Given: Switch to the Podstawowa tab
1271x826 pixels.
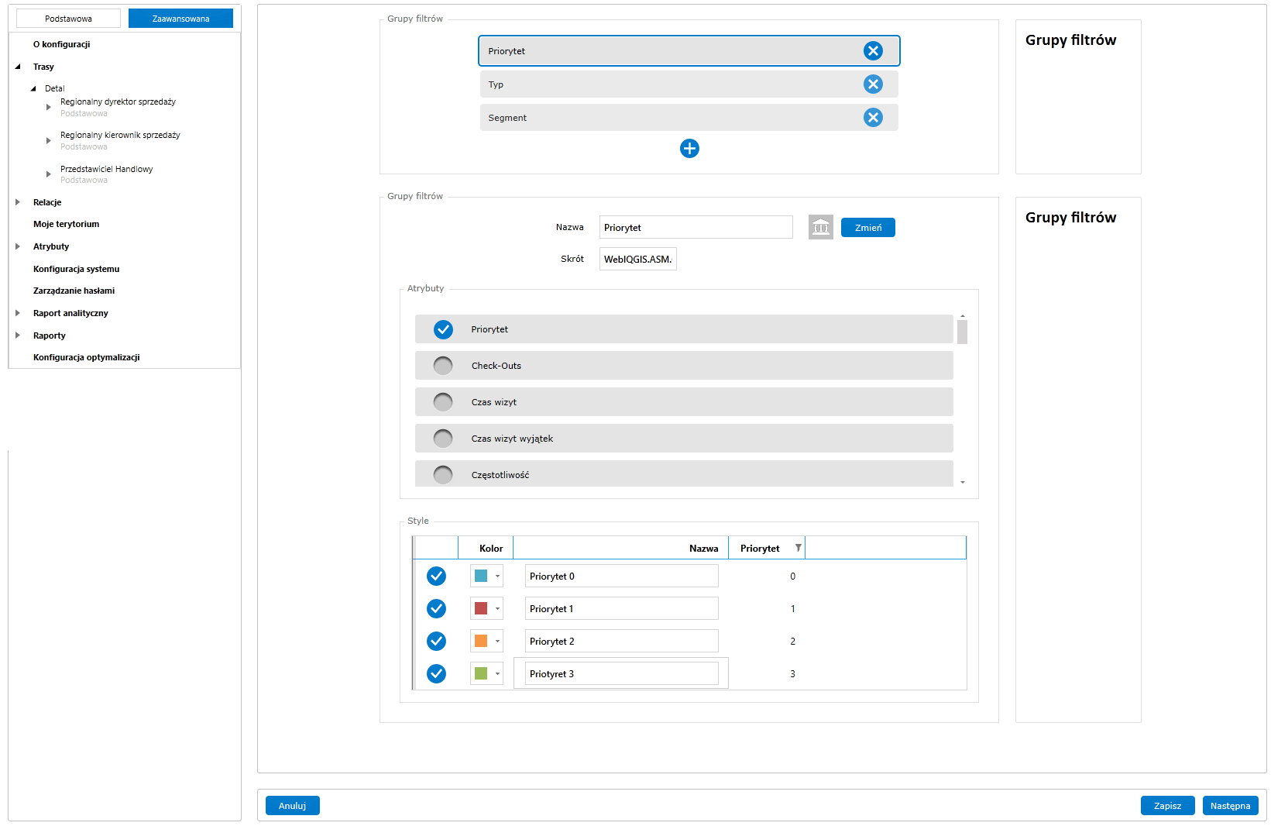Looking at the screenshot, I should click(x=68, y=19).
